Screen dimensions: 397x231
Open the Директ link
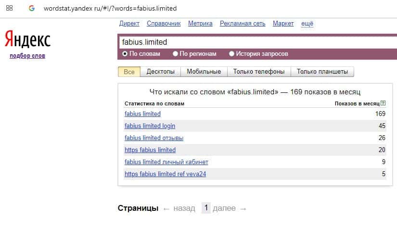coord(129,24)
